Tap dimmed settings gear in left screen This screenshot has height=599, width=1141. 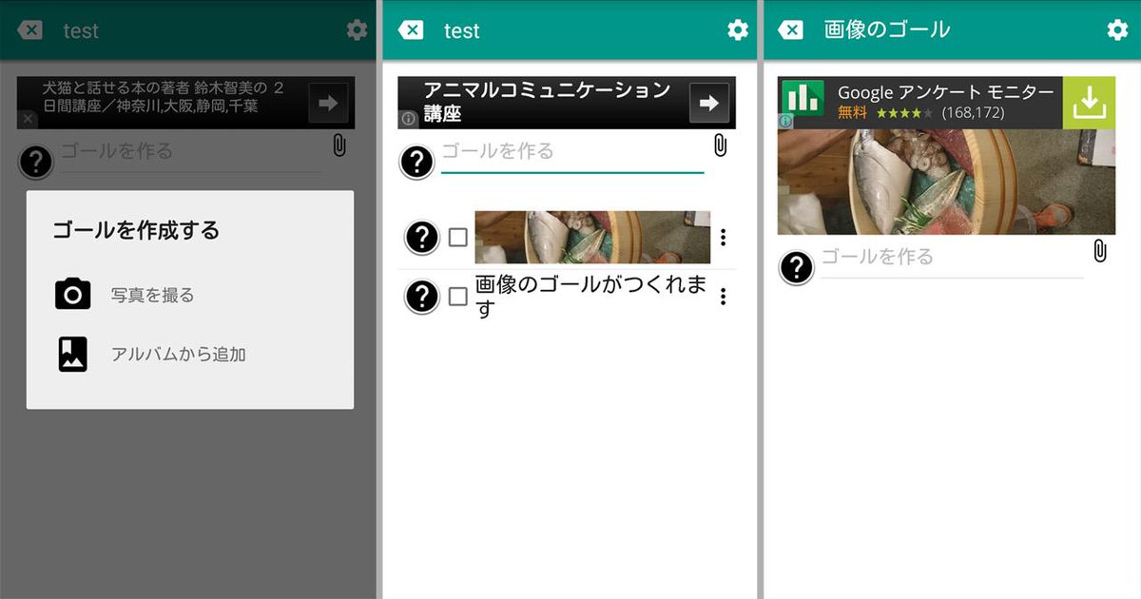click(x=358, y=30)
